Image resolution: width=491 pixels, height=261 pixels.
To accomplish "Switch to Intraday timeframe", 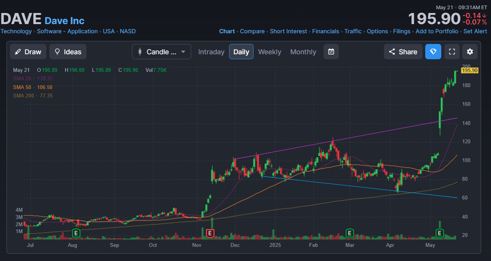I will (x=211, y=52).
